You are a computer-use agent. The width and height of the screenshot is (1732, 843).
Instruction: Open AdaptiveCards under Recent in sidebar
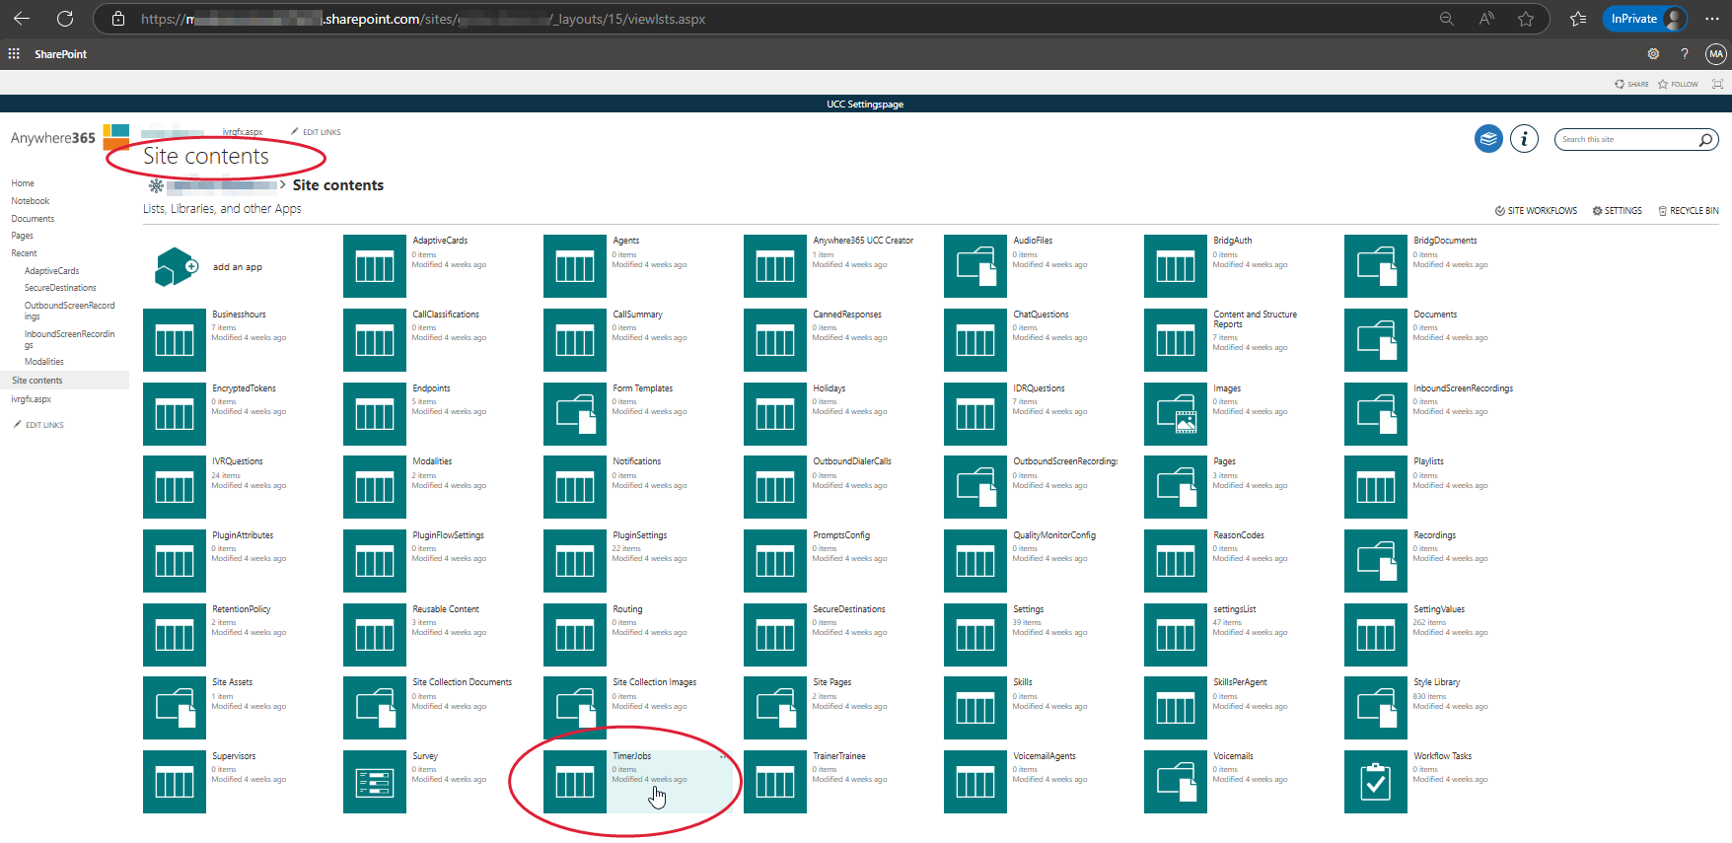pos(52,271)
